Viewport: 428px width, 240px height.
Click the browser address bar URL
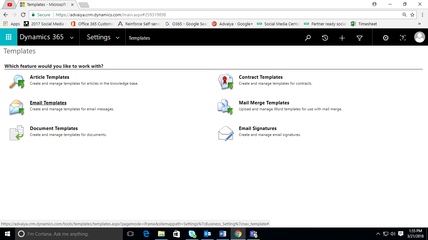111,15
